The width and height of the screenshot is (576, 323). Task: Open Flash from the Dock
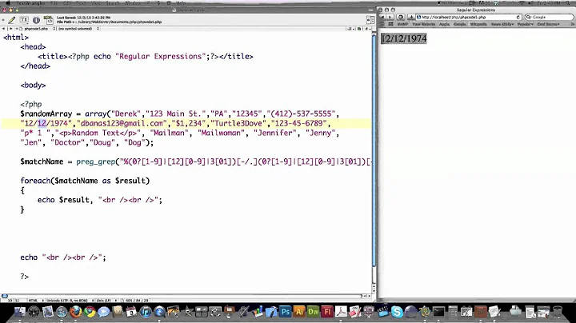327,312
